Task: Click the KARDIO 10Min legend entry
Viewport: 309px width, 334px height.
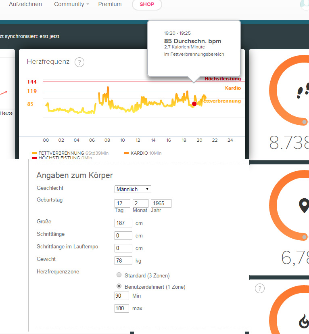Action: click(142, 153)
